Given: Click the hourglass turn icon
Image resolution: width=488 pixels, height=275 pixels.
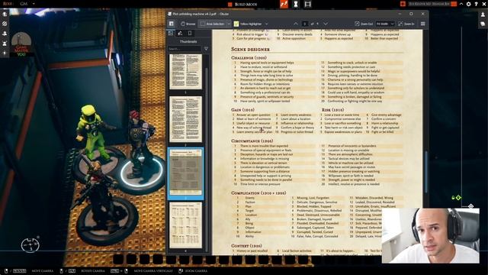Looking at the screenshot, I should (x=296, y=4).
